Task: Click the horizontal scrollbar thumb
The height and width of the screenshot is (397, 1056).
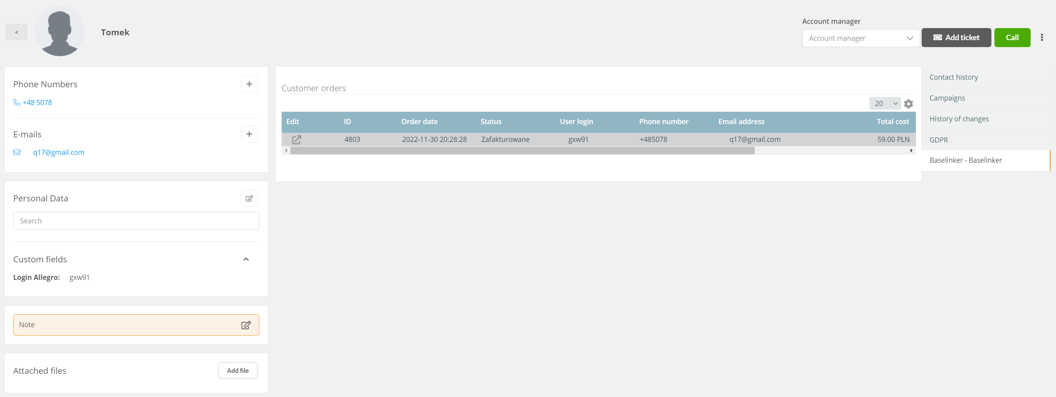Action: click(522, 151)
